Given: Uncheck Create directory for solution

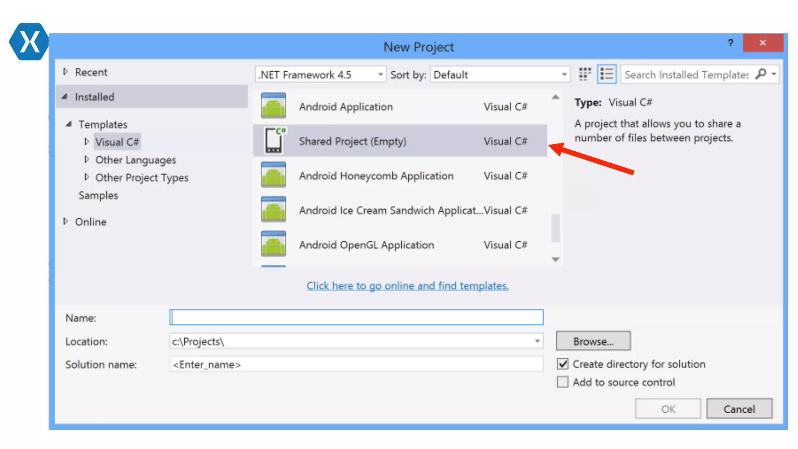Looking at the screenshot, I should click(563, 364).
